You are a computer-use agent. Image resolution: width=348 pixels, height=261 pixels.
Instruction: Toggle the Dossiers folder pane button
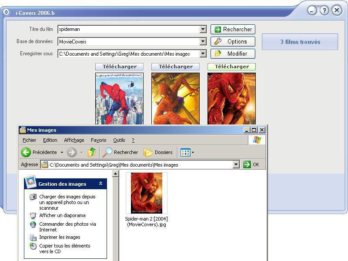(x=158, y=152)
